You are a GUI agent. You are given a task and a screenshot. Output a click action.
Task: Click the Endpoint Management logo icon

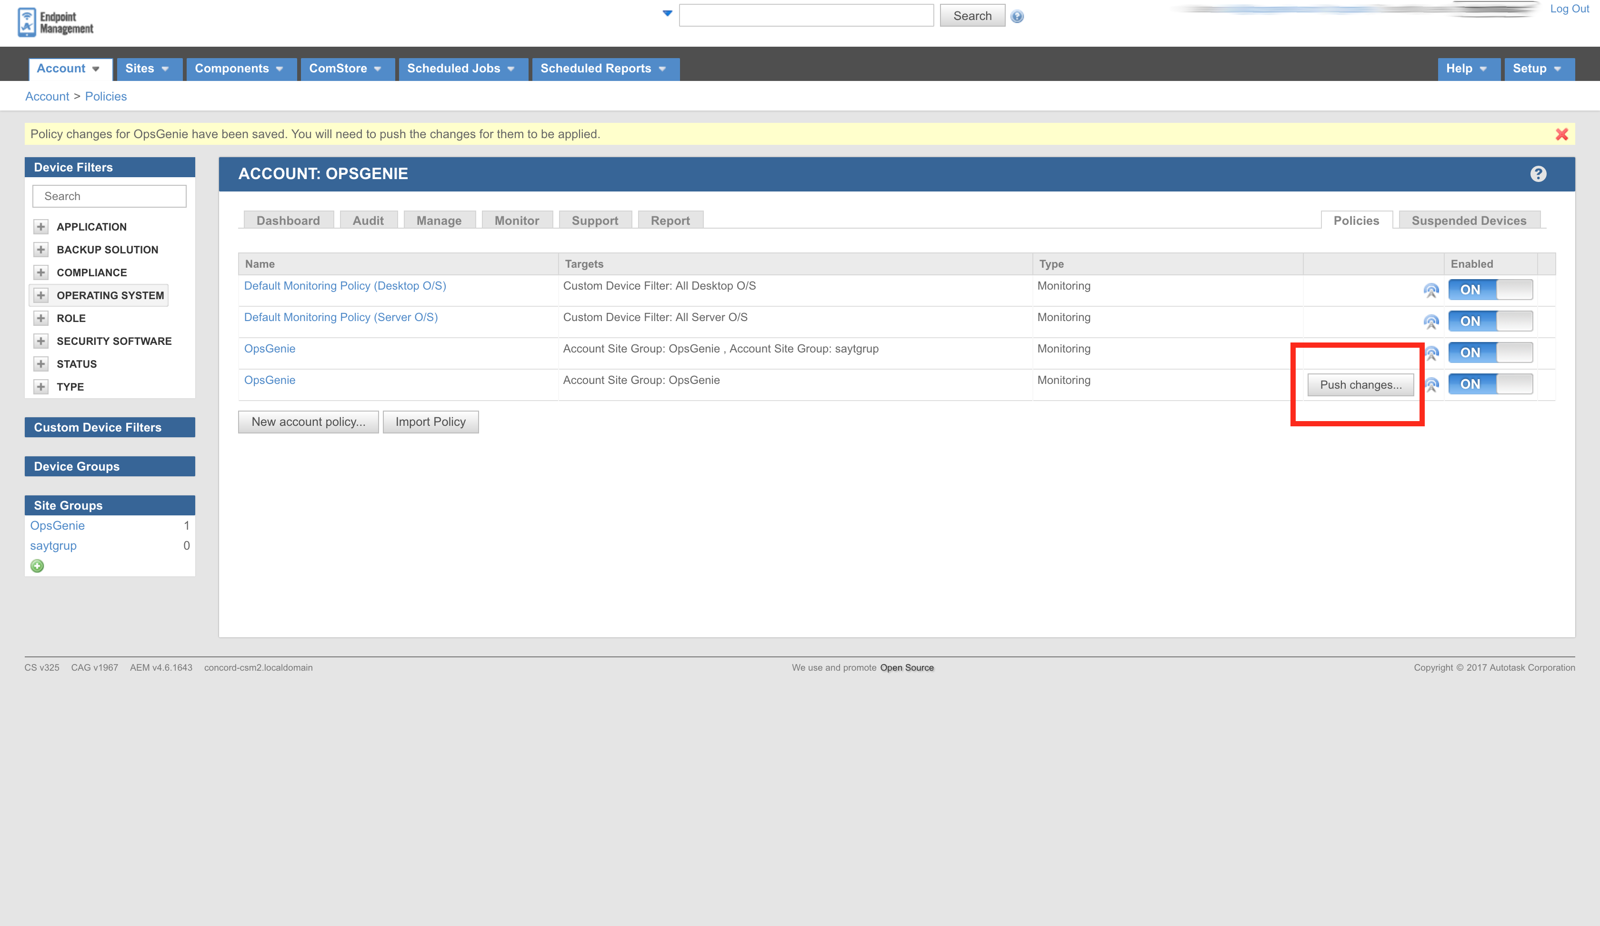click(24, 21)
